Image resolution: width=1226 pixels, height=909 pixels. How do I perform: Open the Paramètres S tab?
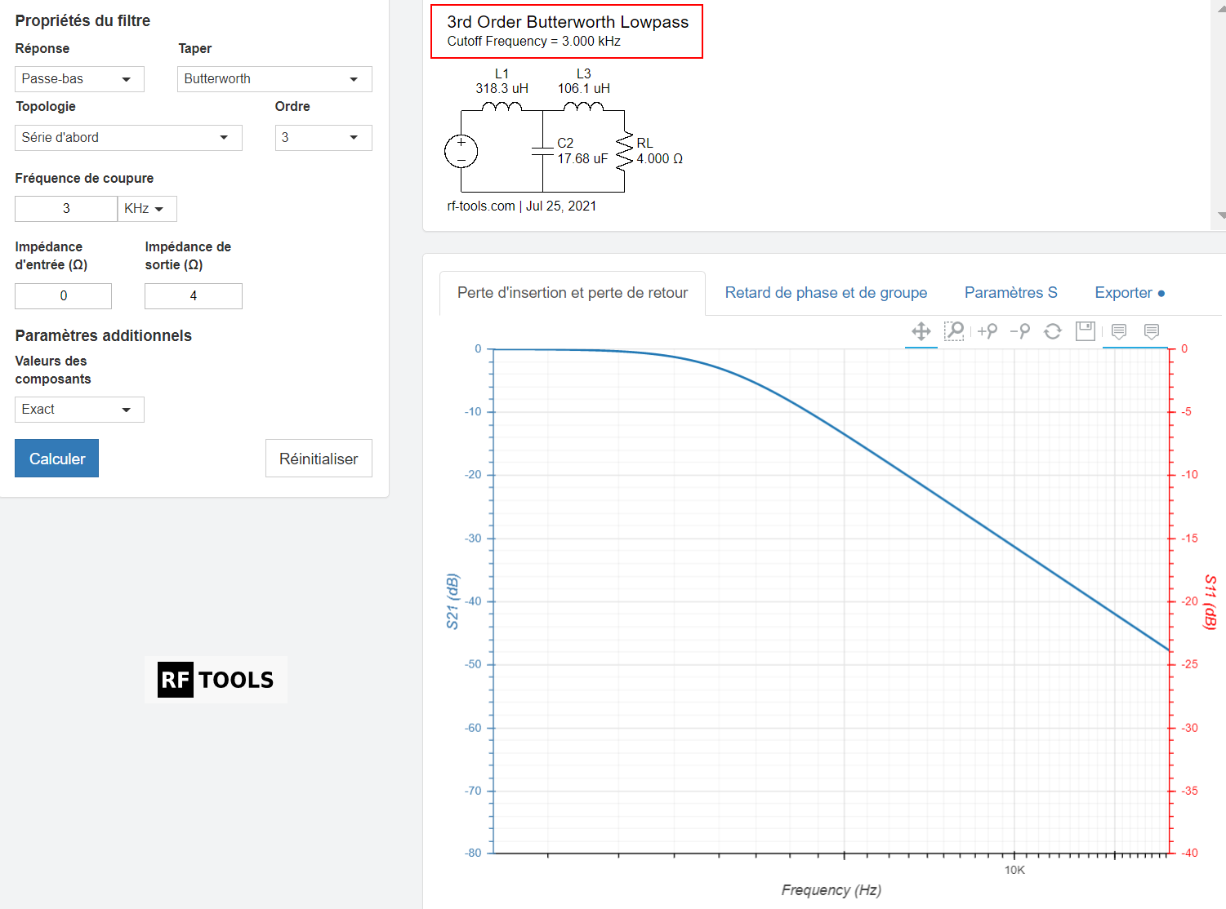pyautogui.click(x=1010, y=293)
